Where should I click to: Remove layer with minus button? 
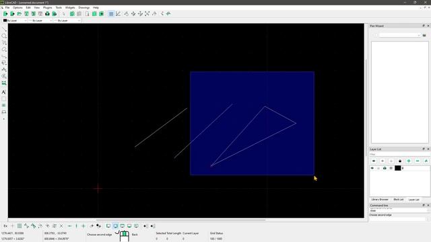pyautogui.click(x=418, y=161)
